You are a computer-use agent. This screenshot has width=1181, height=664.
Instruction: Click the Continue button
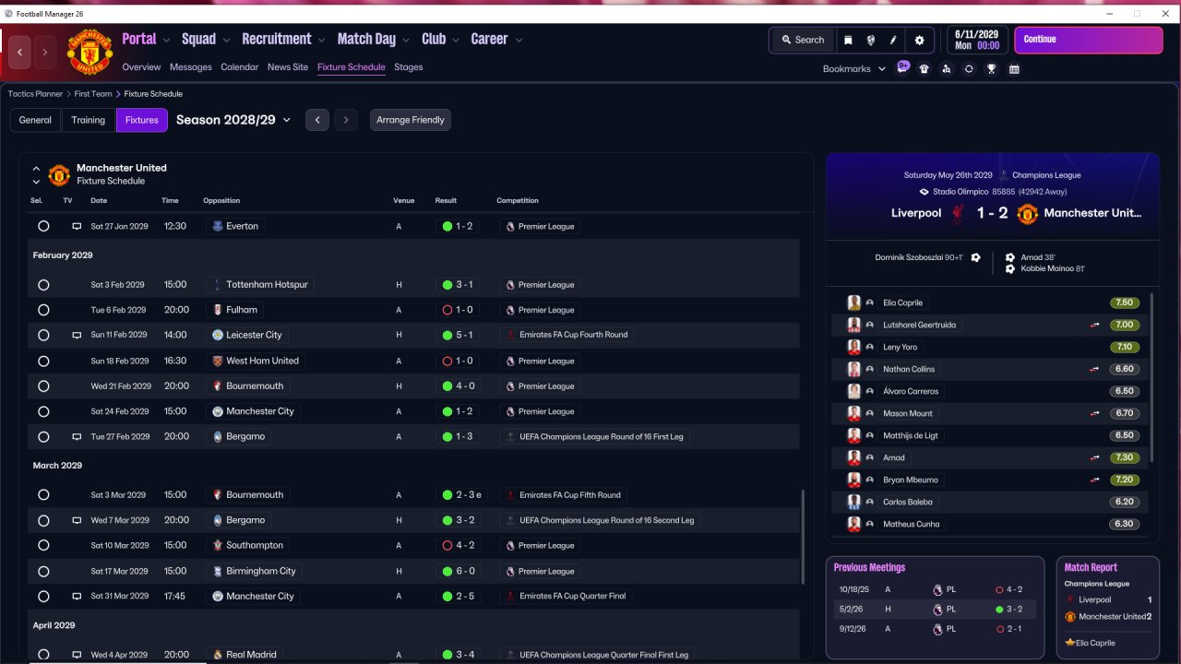point(1089,40)
